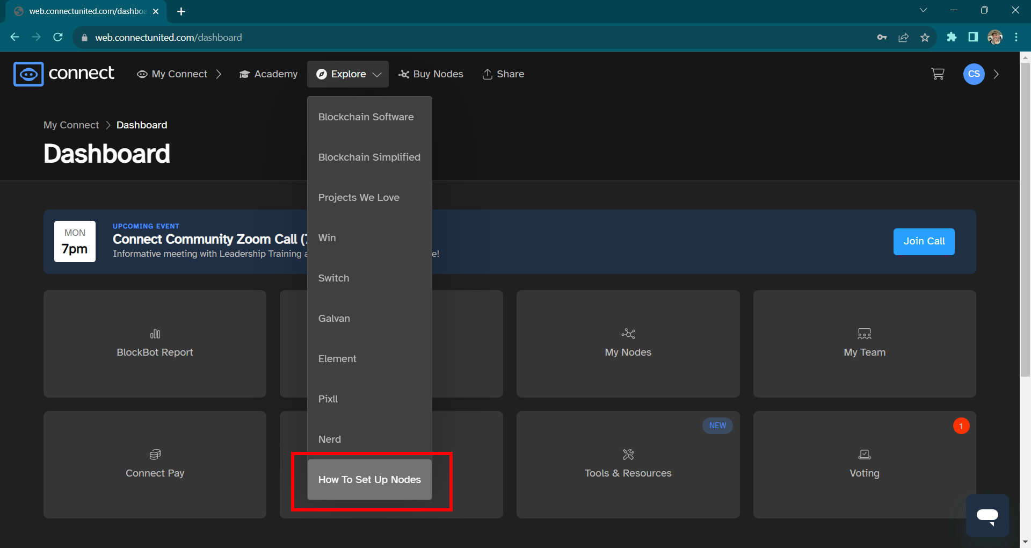Go to Buy Nodes page
This screenshot has width=1031, height=548.
click(431, 74)
